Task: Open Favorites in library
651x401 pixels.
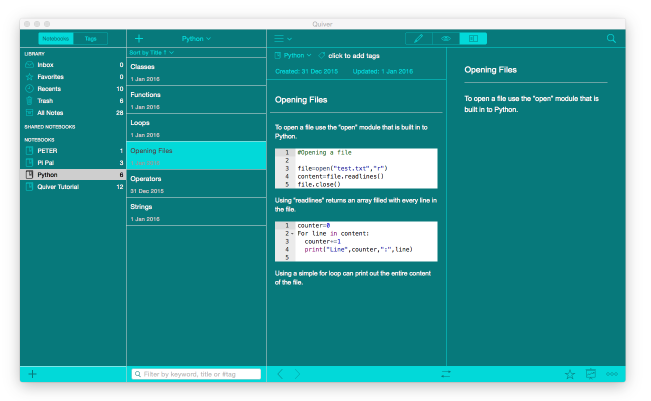Action: [x=73, y=77]
